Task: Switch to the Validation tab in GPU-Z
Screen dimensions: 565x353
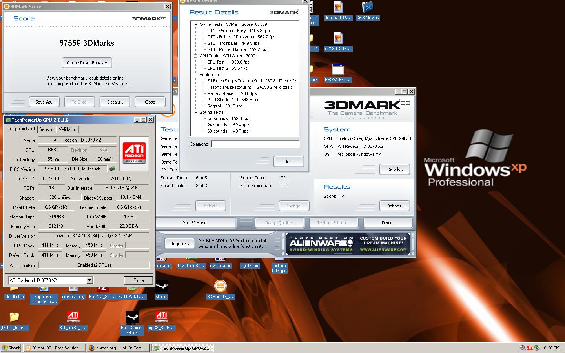Action: click(x=68, y=129)
